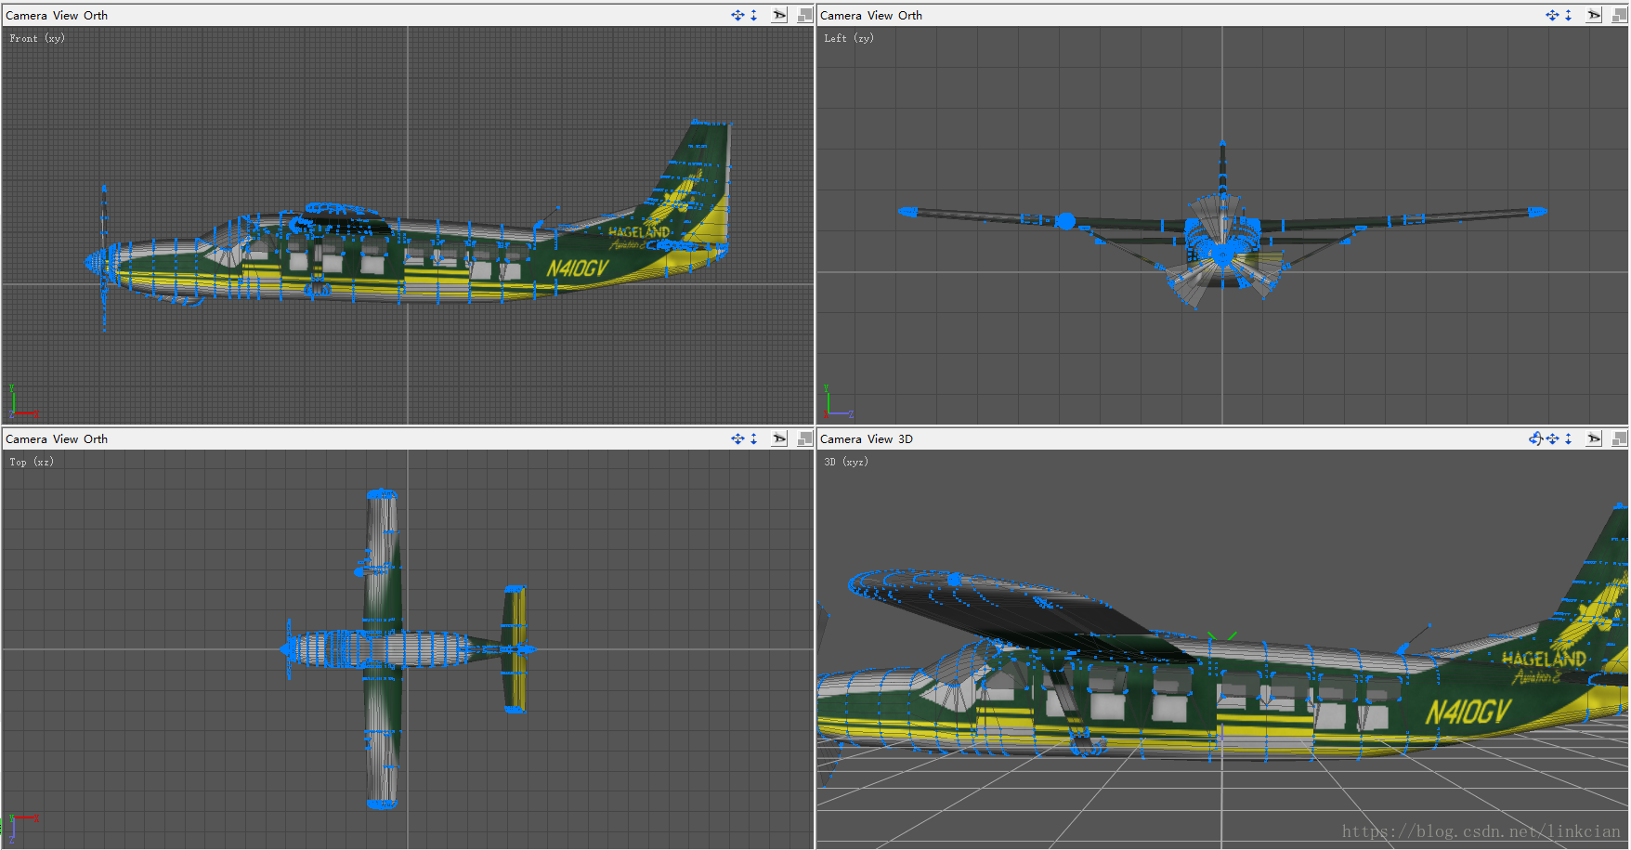Maximize the Left (zy) viewport
The width and height of the screenshot is (1631, 850).
pyautogui.click(x=1620, y=15)
